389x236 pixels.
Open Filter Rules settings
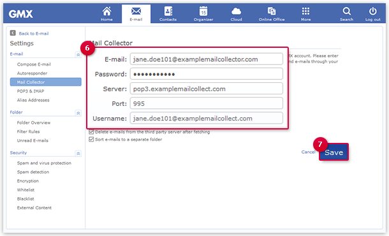[28, 131]
